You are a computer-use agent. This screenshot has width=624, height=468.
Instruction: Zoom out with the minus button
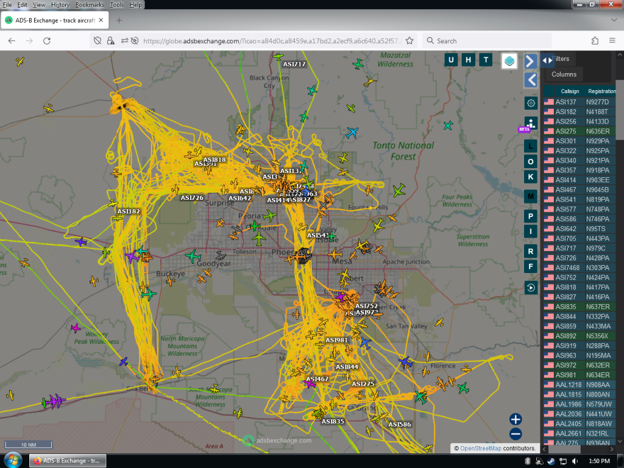[516, 434]
